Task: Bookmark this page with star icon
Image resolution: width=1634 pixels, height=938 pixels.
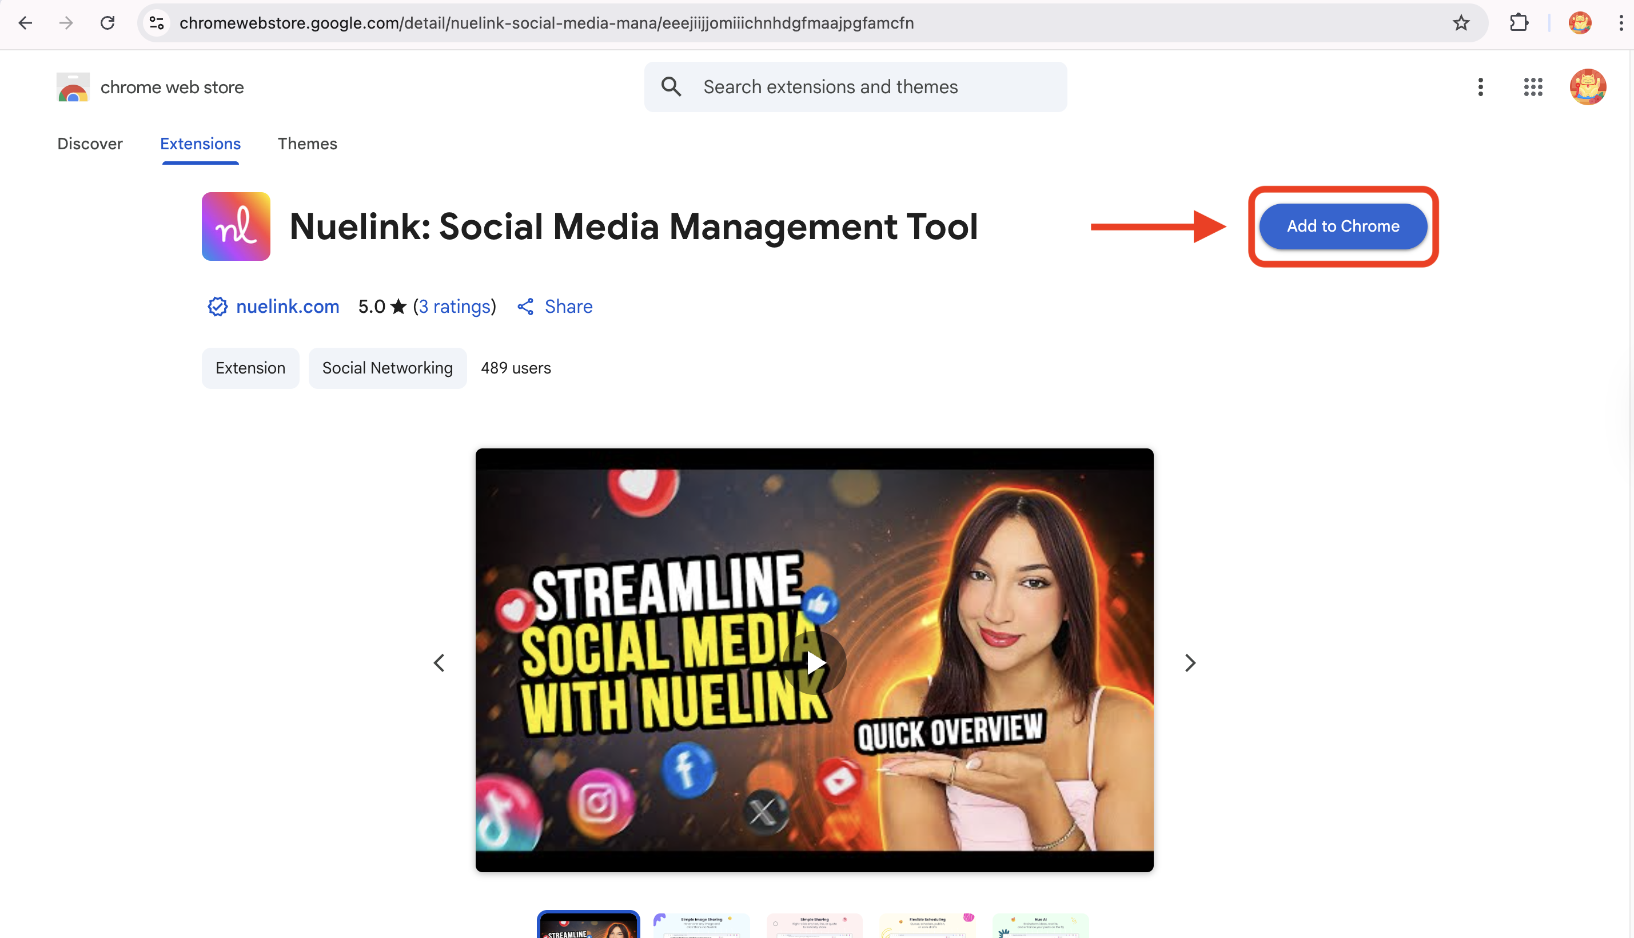Action: coord(1461,23)
